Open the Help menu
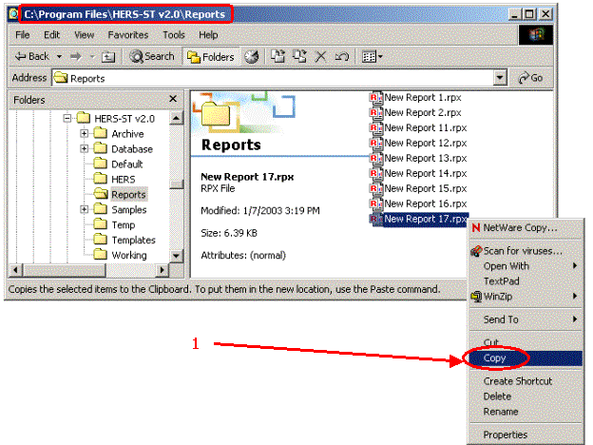Viewport: 593px width, 445px height. click(x=208, y=35)
